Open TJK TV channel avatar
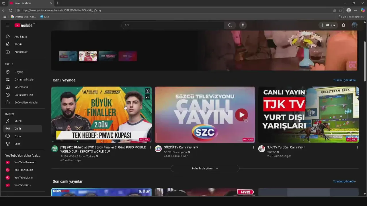The width and height of the screenshot is (367, 206). coord(262,149)
